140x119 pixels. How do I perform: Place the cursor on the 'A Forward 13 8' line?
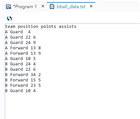pyautogui.click(x=23, y=48)
